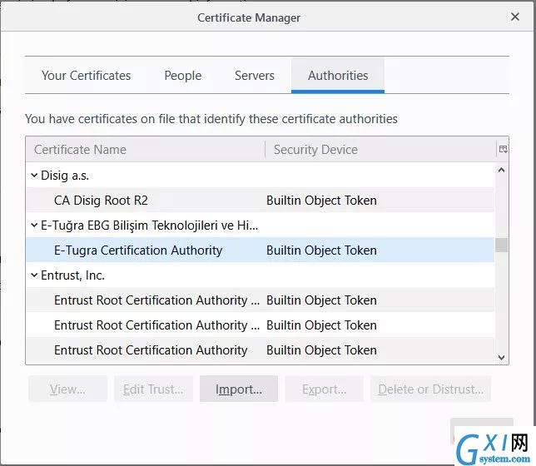
Task: Open the Servers tab
Action: coord(255,75)
